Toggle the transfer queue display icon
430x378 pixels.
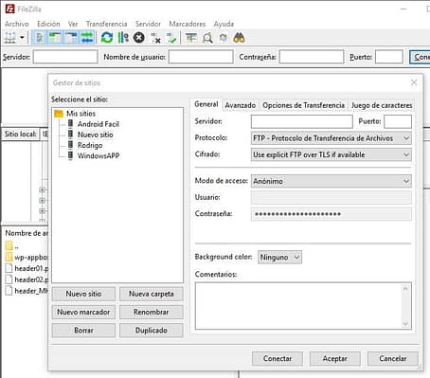pos(87,38)
